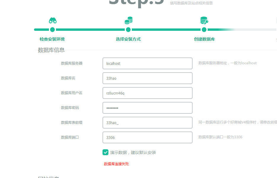Select the 创建数据库 step label
Image resolution: width=277 pixels, height=178 pixels.
(x=204, y=39)
